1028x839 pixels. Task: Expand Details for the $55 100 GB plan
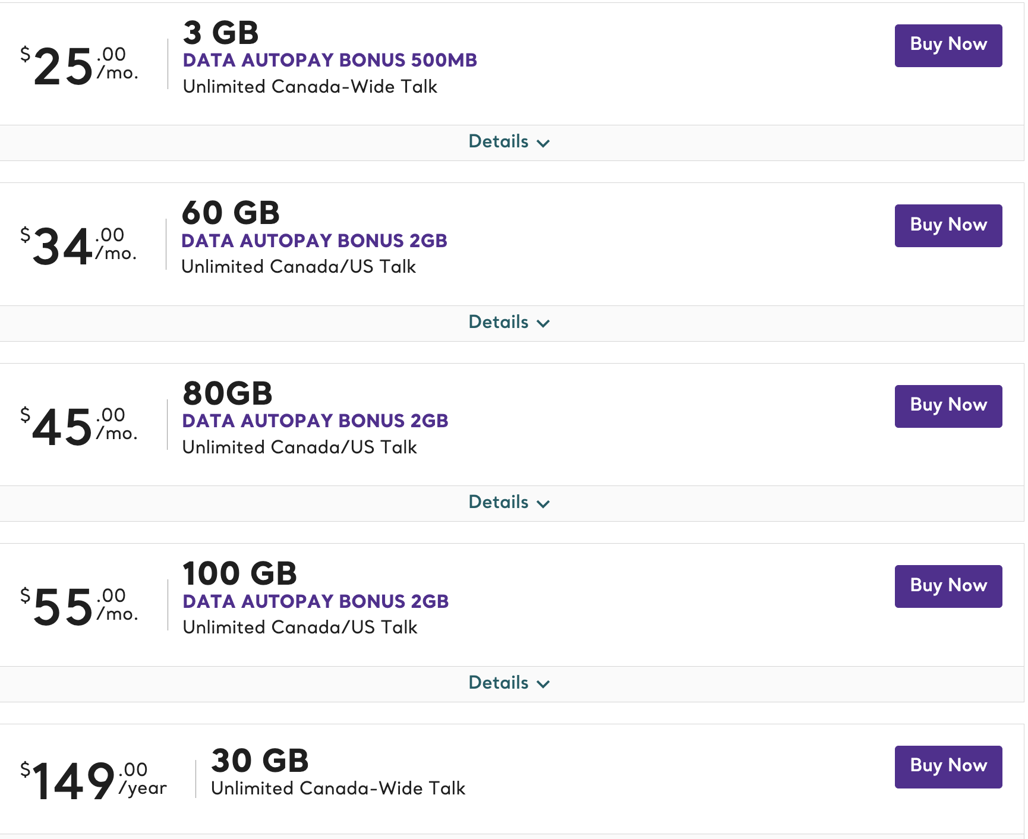(x=498, y=683)
